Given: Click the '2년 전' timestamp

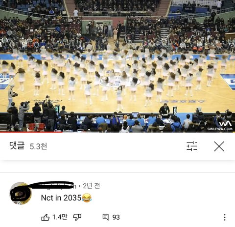Looking at the screenshot, I should 92,186.
